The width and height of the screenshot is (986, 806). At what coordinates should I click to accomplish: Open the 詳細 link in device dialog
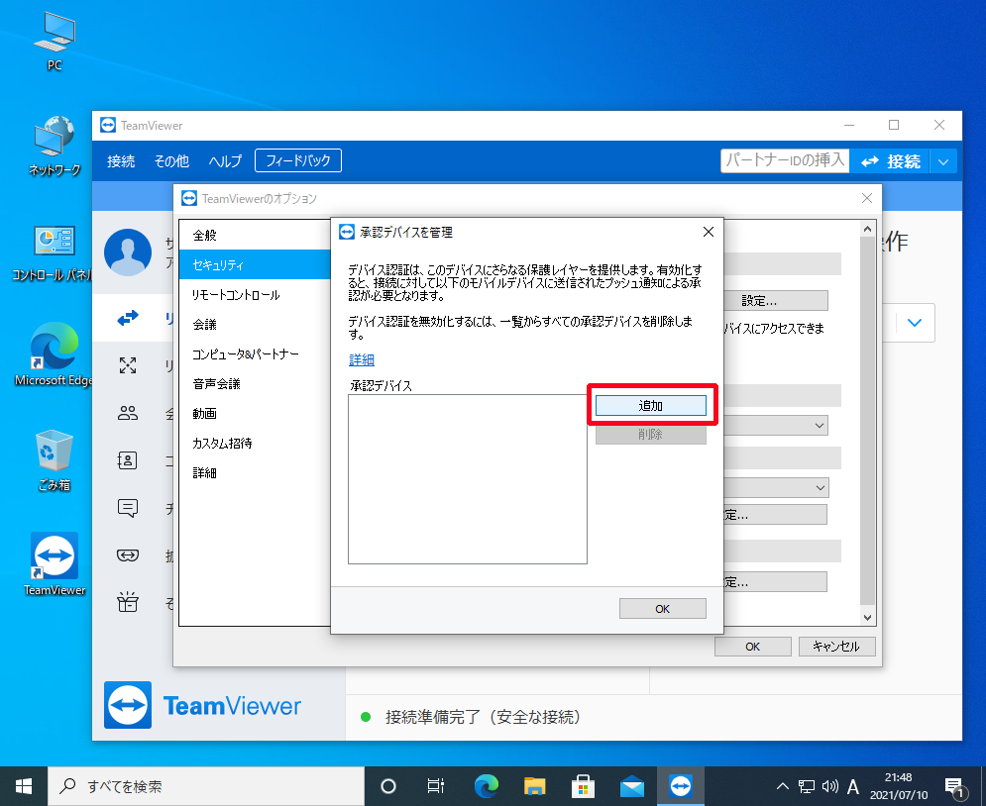(x=362, y=359)
